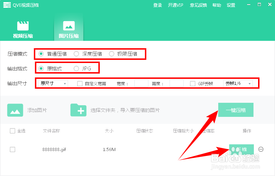275x176 pixels.
Task: Open 设置 settings
Action: pyautogui.click(x=231, y=5)
